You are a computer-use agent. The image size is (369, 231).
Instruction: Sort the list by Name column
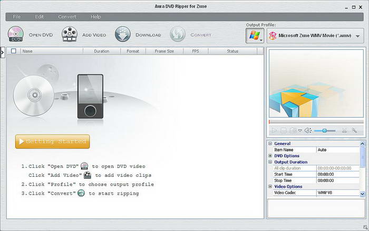tap(52, 51)
